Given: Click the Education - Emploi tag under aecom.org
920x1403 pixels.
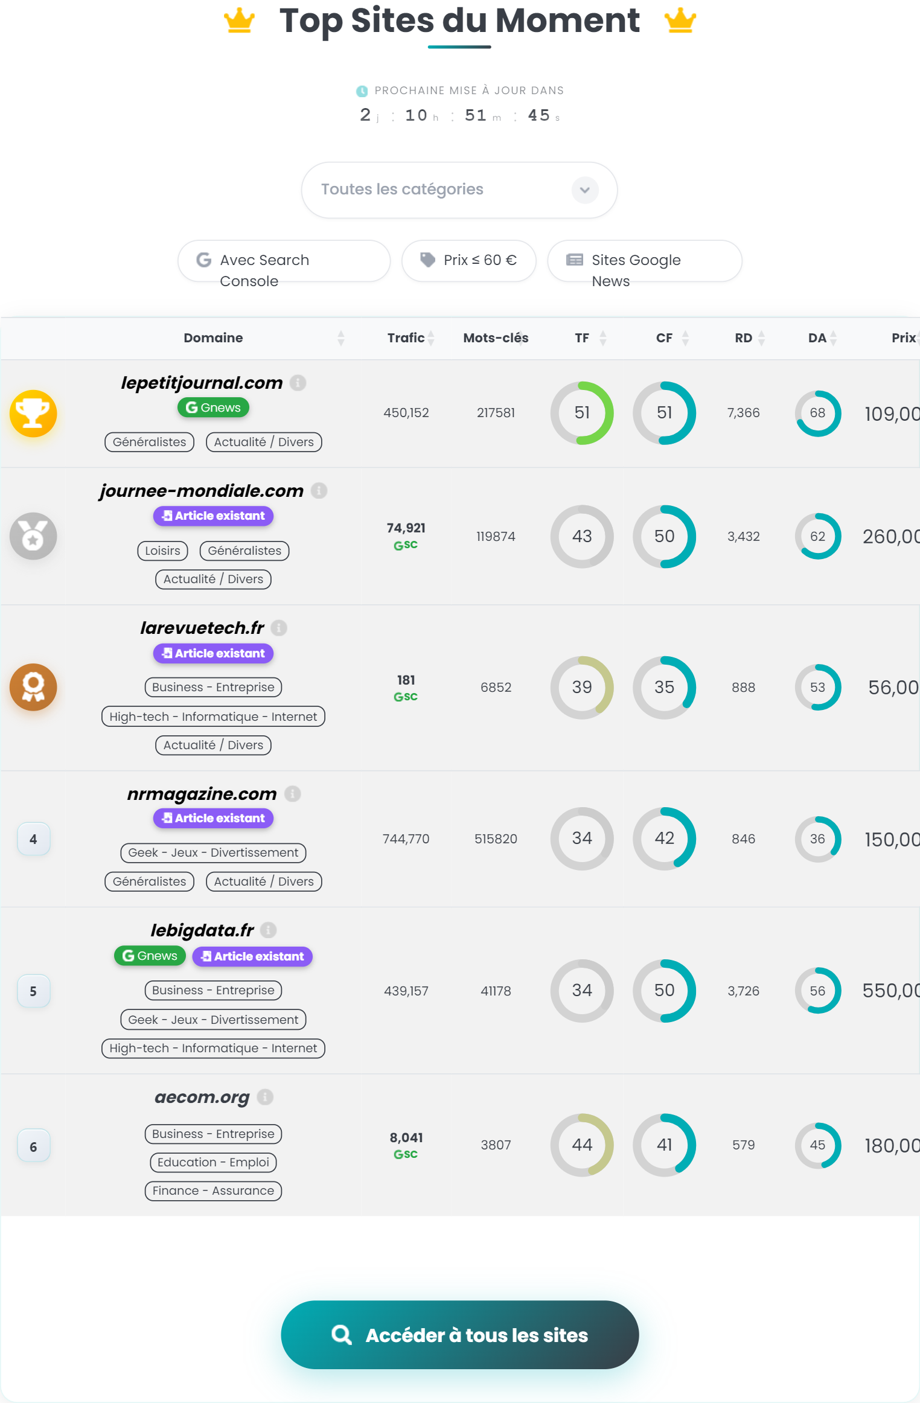Looking at the screenshot, I should [x=213, y=1162].
